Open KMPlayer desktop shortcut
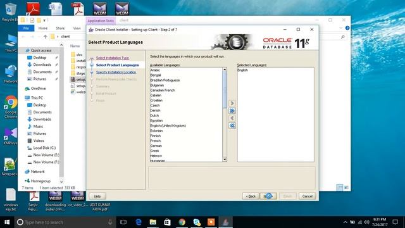Screen dimensions: 405x228 [10, 136]
